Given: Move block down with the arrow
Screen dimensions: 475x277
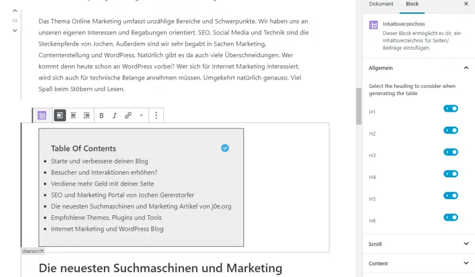Looking at the screenshot, I should click(14, 31).
